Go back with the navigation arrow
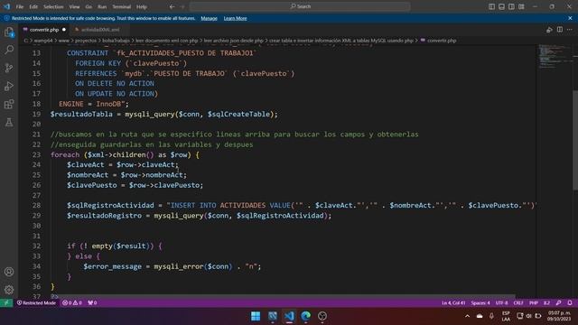Viewport: 578px width, 325px height. (172, 6)
